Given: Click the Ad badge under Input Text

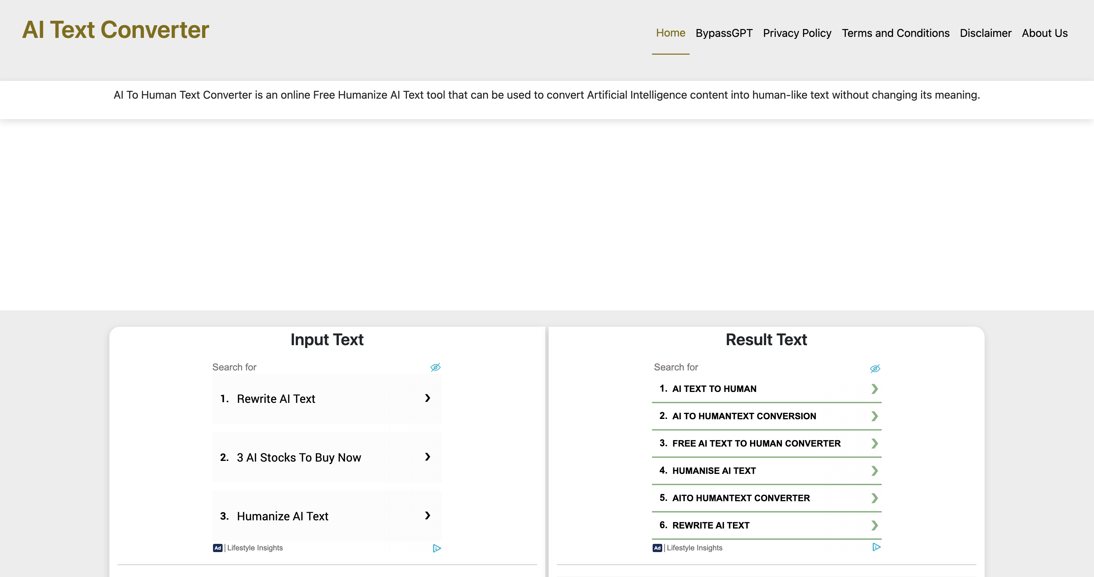Looking at the screenshot, I should 217,548.
